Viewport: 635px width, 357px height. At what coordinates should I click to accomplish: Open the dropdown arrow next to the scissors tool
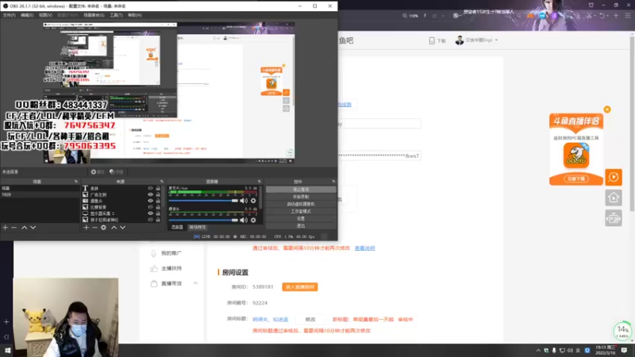coord(594,16)
